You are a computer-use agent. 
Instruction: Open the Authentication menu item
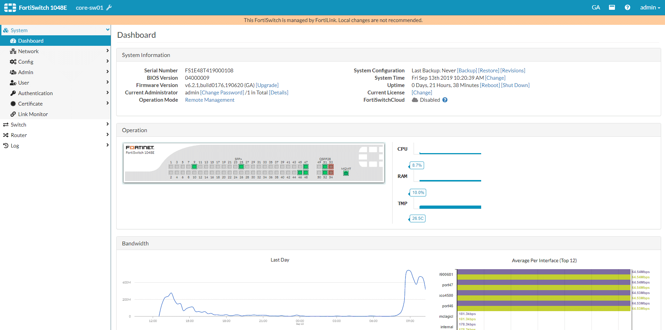[55, 93]
